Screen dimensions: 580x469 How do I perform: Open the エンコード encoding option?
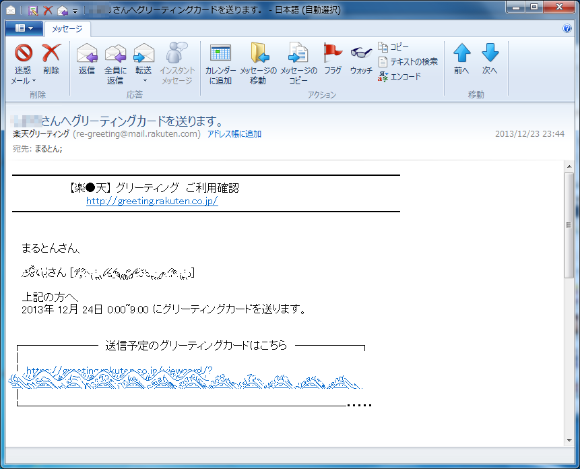tap(399, 77)
